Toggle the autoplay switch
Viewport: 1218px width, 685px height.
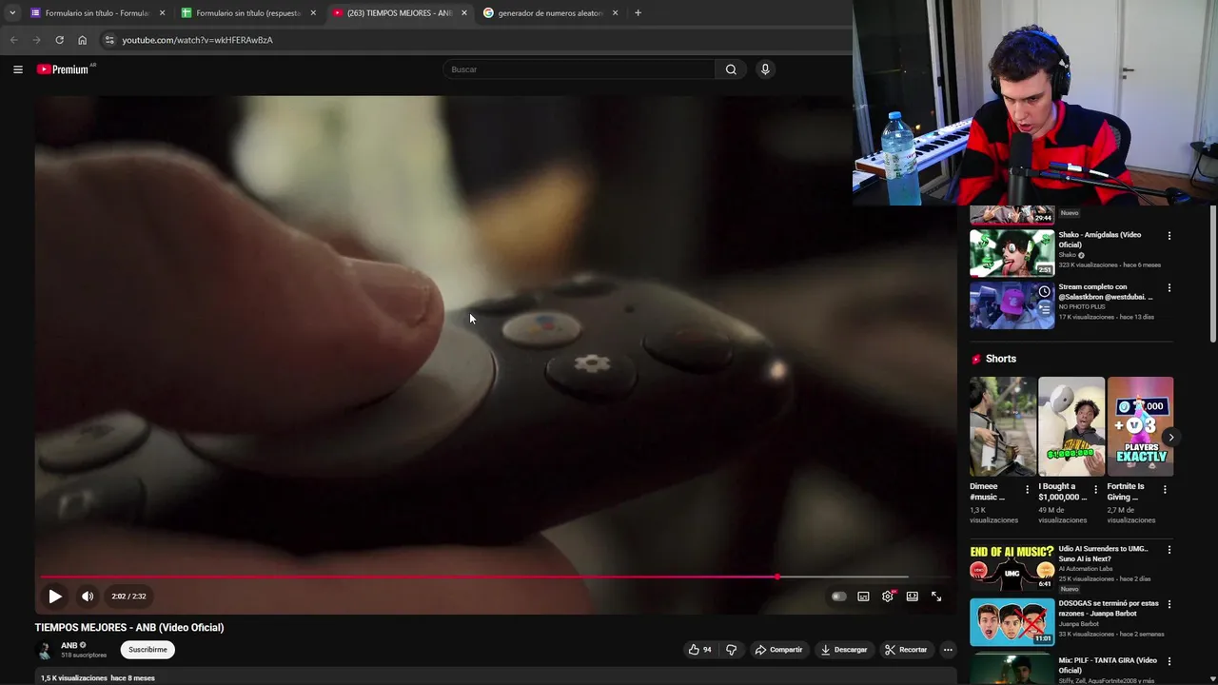pyautogui.click(x=838, y=597)
